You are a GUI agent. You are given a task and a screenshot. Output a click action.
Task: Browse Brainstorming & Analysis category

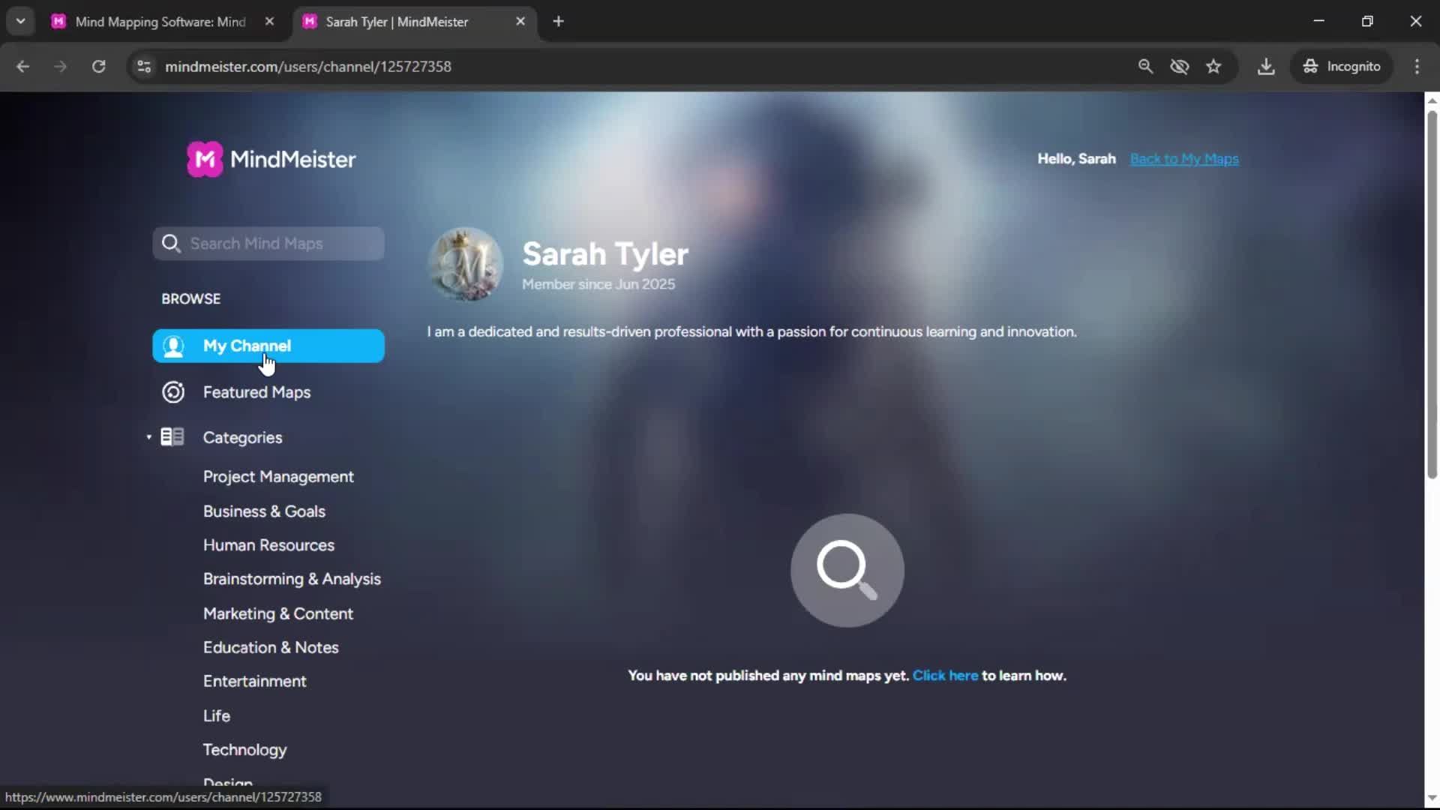[x=292, y=579]
